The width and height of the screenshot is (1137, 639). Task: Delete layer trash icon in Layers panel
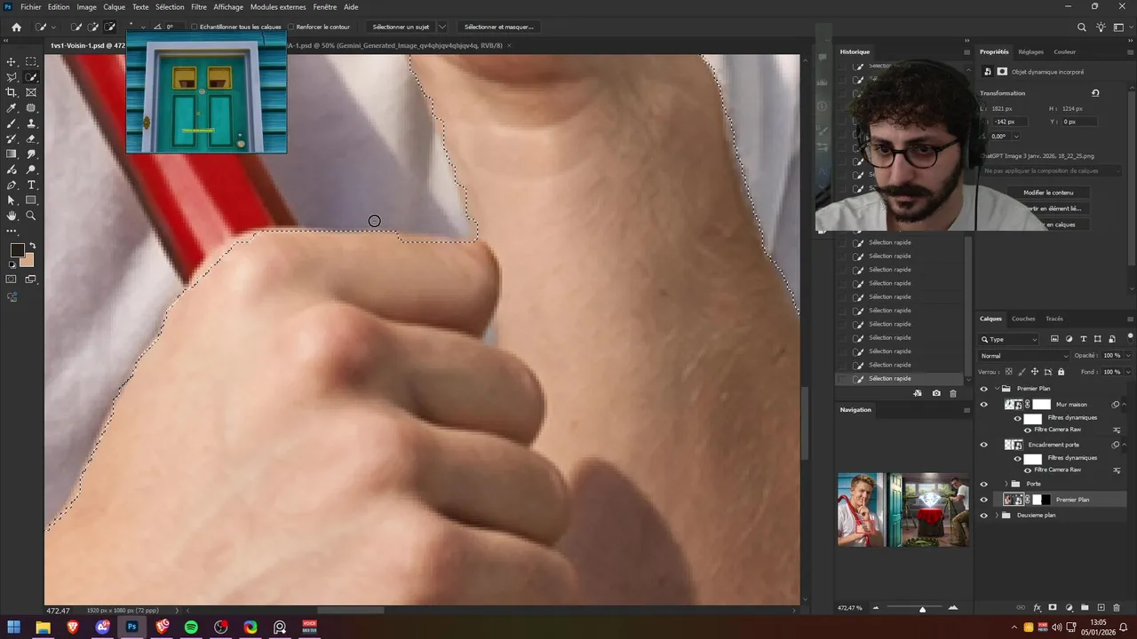click(x=1117, y=608)
